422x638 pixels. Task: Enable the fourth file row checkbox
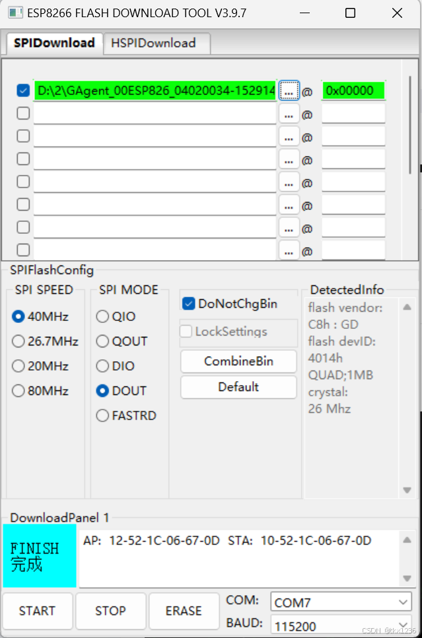click(x=23, y=159)
